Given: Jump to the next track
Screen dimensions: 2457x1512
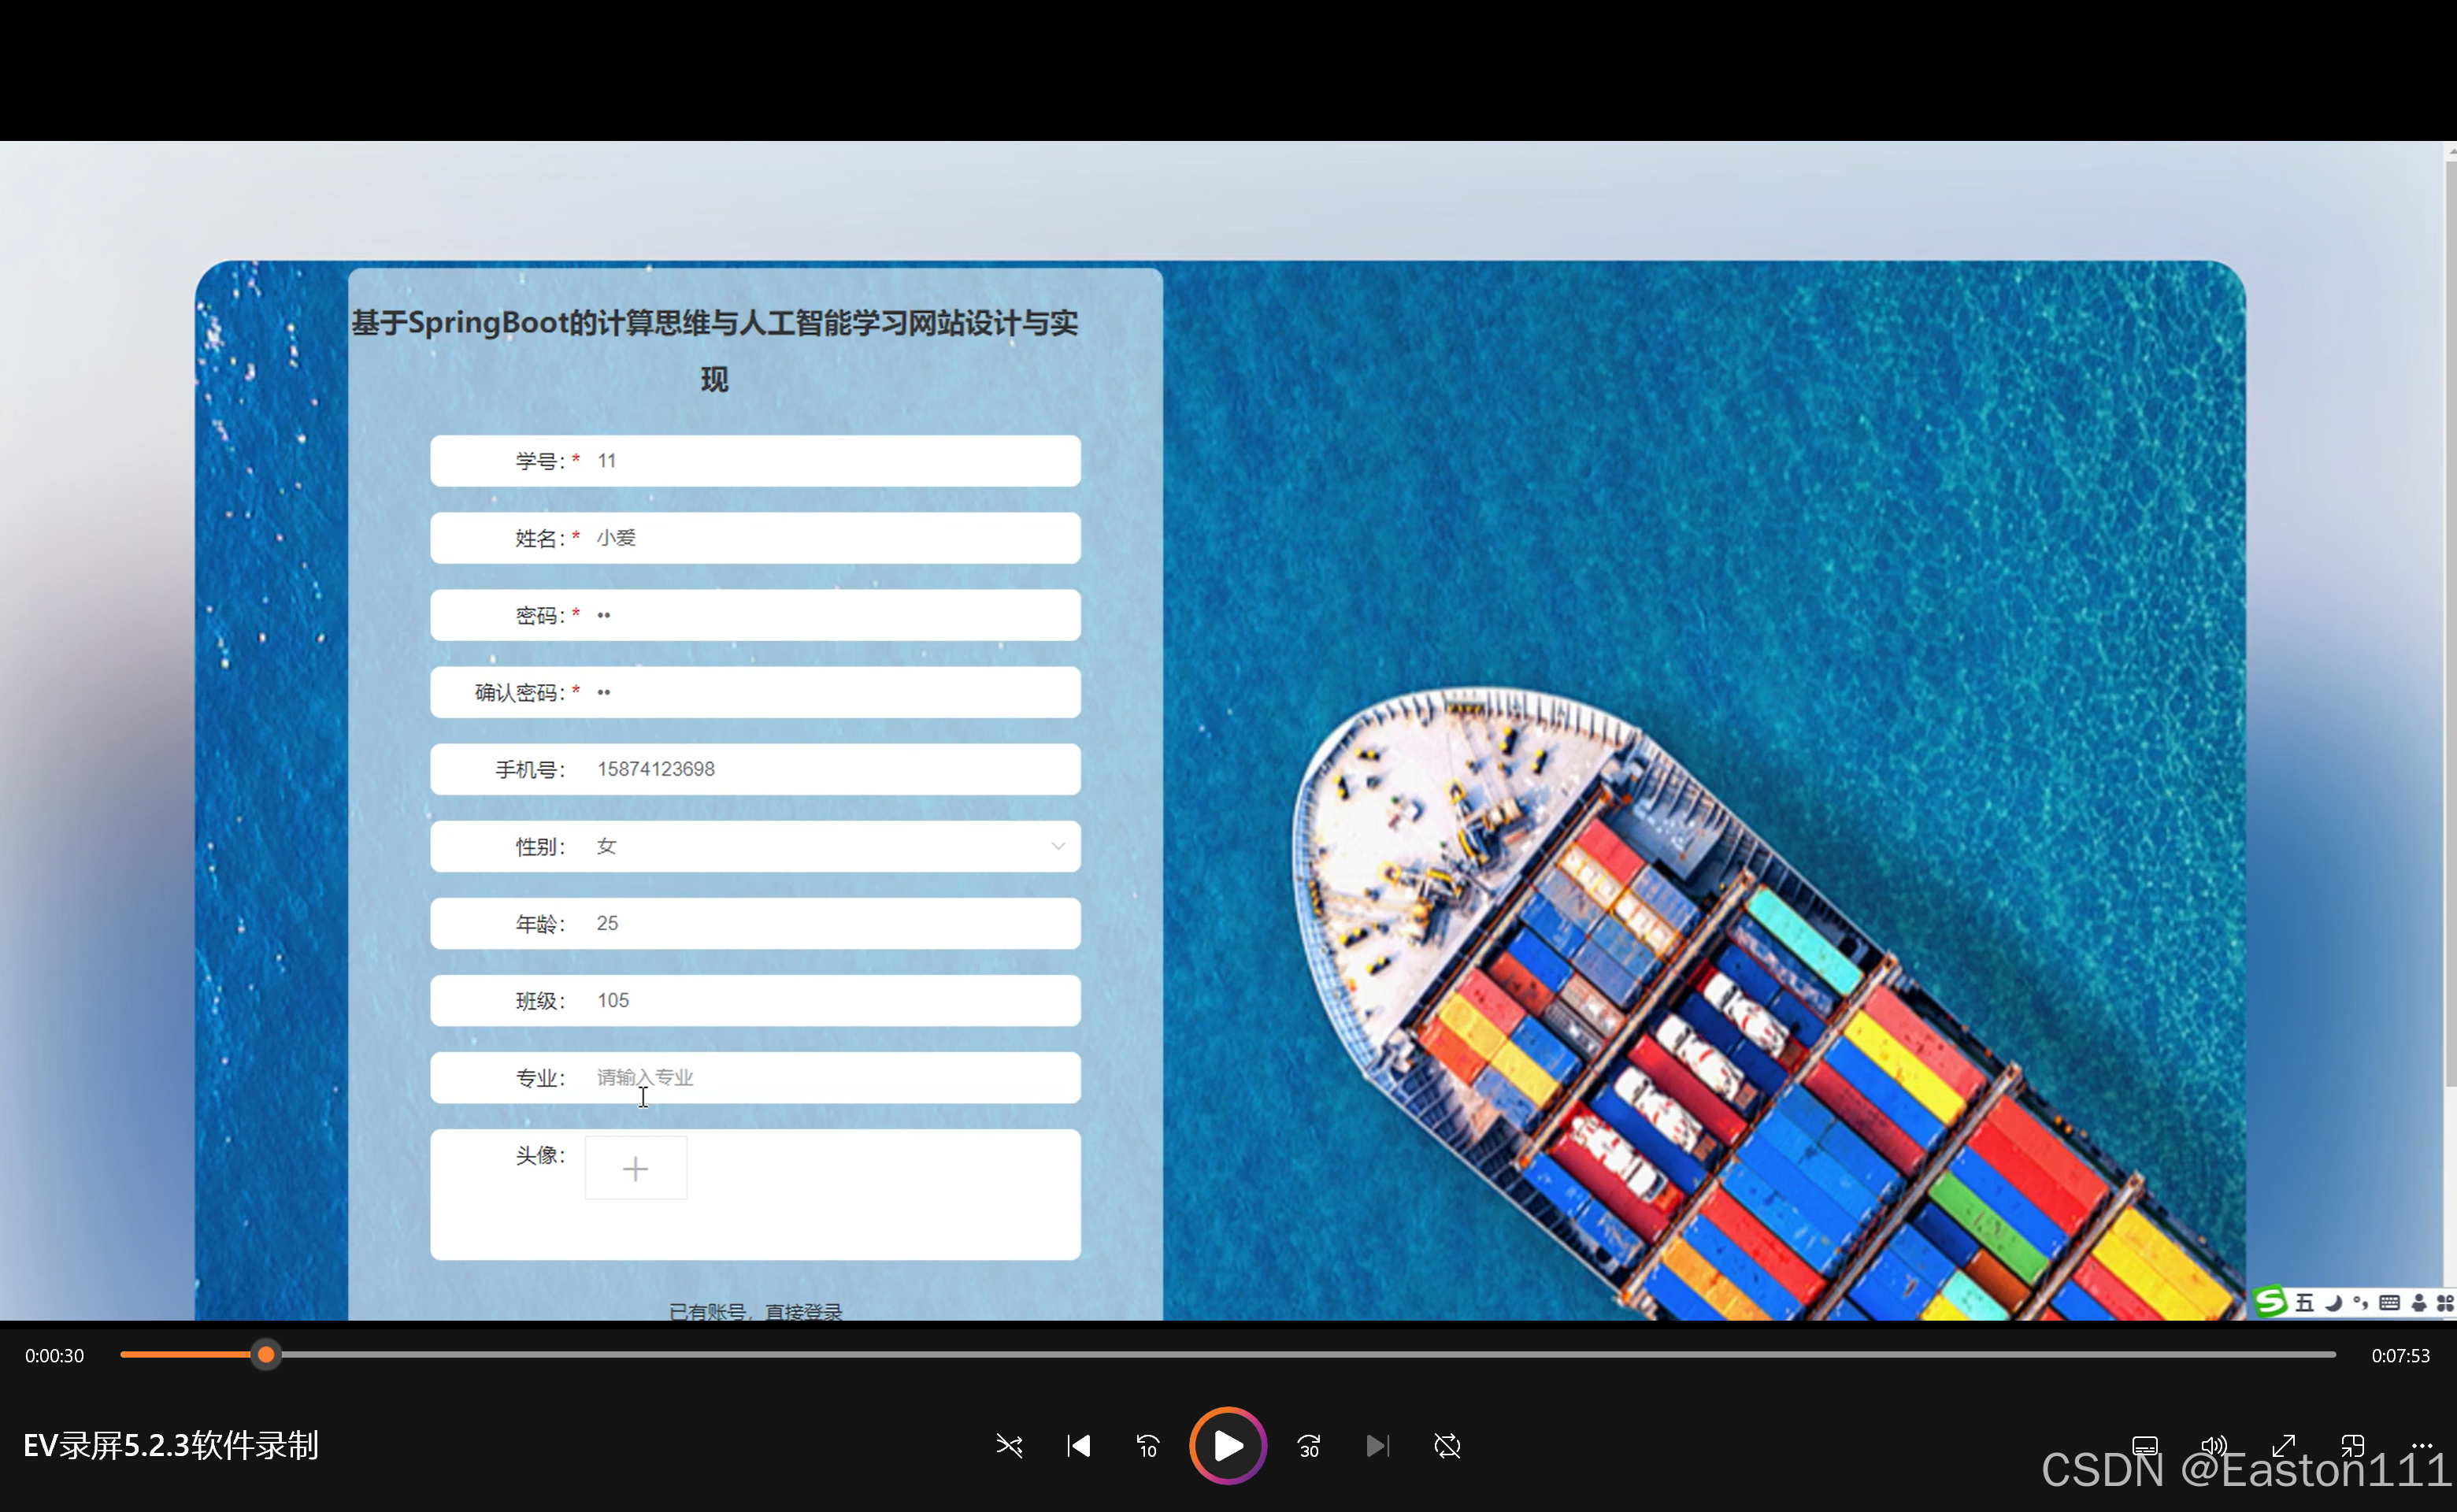Looking at the screenshot, I should [1377, 1446].
